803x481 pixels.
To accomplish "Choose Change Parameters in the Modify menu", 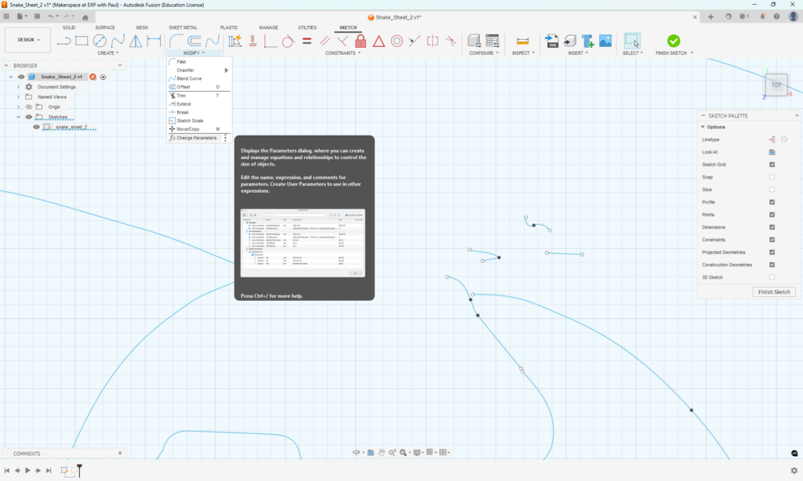I will (198, 137).
